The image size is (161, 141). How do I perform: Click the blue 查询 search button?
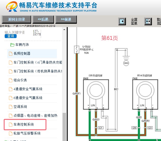tap(11, 36)
